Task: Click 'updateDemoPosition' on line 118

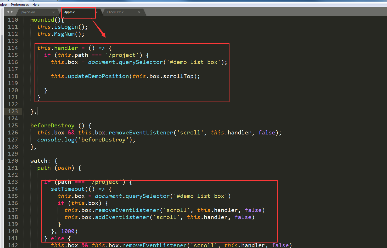Action: 98,76
